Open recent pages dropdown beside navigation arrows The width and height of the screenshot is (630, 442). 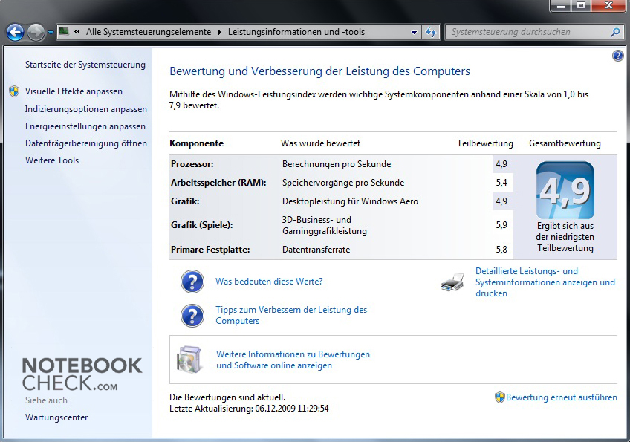tap(51, 32)
